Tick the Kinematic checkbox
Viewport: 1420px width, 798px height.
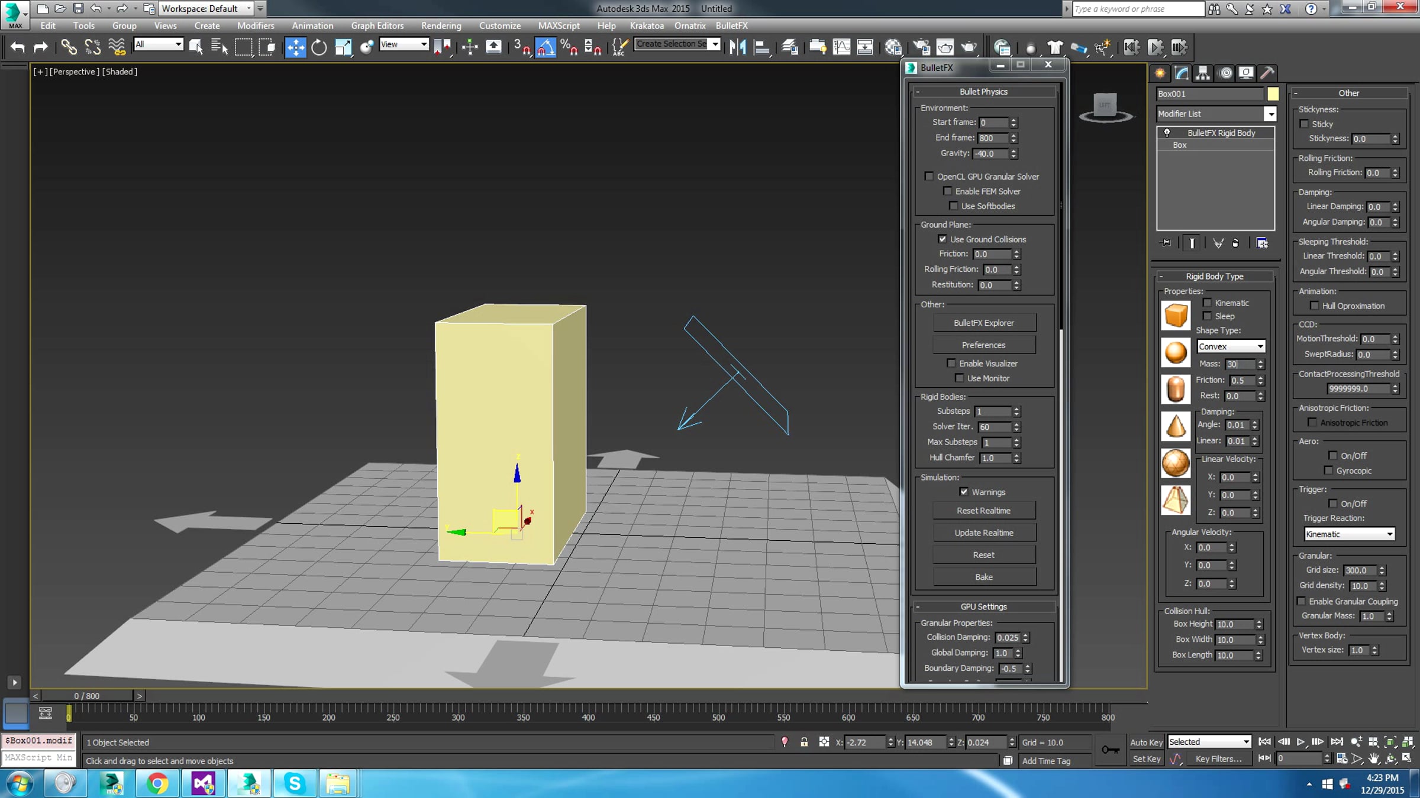click(x=1207, y=303)
